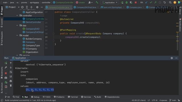Open Git tool window bottom bar
The image size is (182, 102).
[7, 97]
